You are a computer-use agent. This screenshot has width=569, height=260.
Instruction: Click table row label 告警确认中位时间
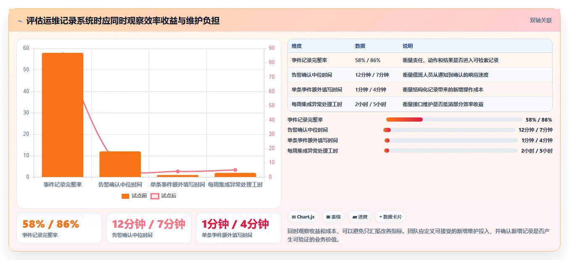pos(312,75)
